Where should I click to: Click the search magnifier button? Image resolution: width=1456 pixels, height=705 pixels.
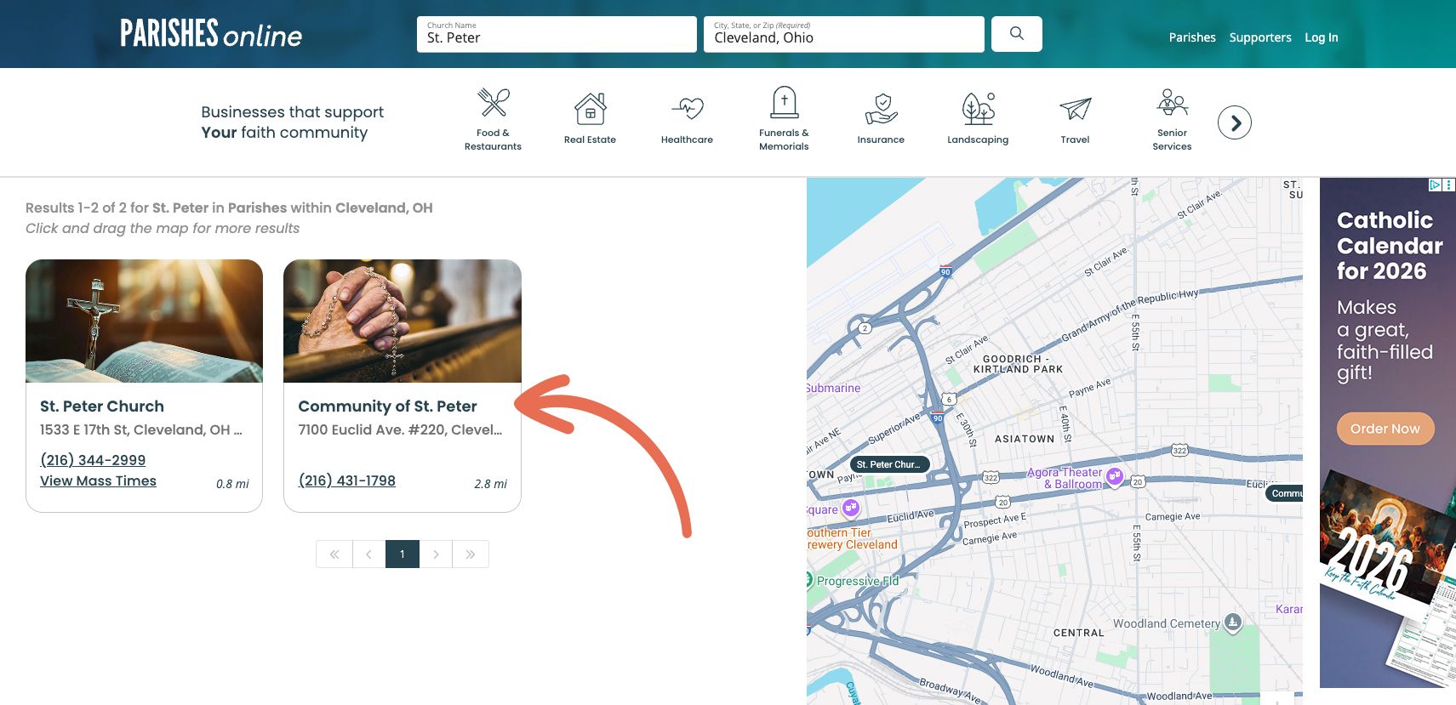tap(1017, 34)
